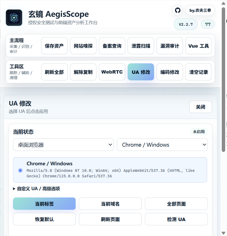
Task: Expand 自定义 UA / 高级选项 section
Action: pyautogui.click(x=36, y=189)
